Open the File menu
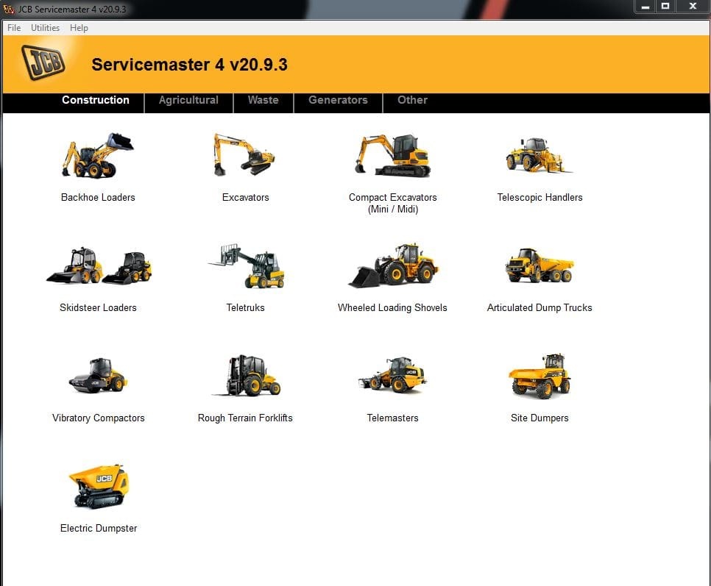The height and width of the screenshot is (586, 711). tap(14, 28)
